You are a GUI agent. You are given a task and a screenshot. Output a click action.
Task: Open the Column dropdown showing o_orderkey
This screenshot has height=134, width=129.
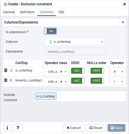coord(74,42)
